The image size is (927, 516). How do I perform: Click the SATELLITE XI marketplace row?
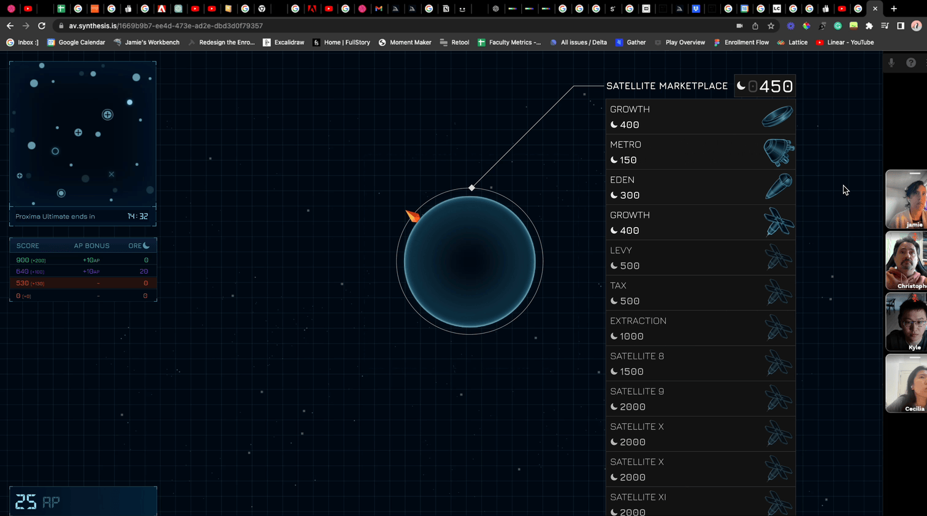700,502
